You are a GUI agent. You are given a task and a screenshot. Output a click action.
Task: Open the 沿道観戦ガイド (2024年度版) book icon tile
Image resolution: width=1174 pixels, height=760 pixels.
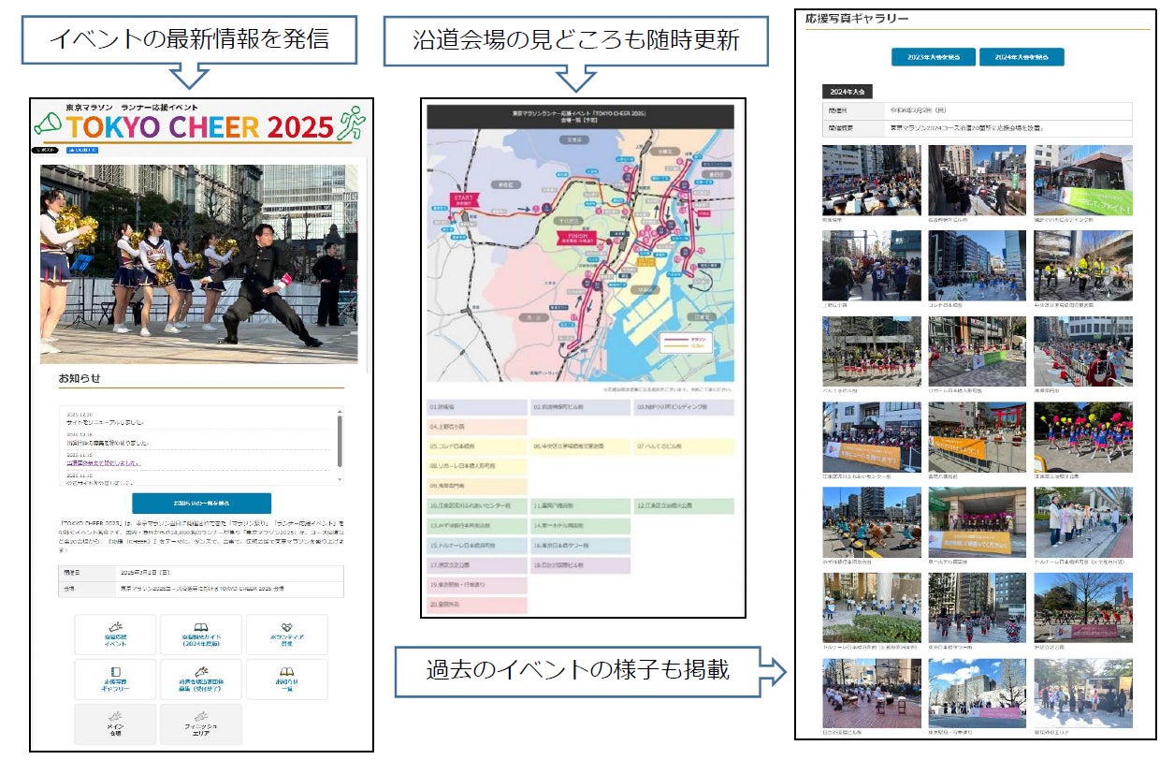click(201, 635)
